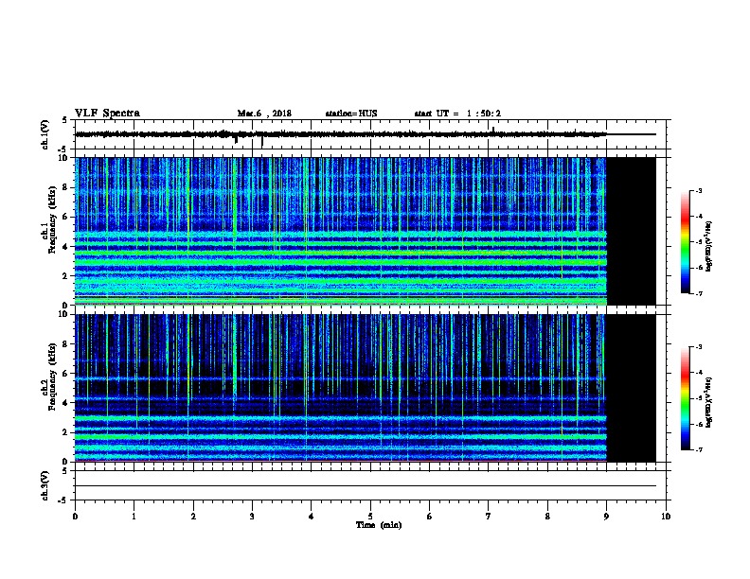Viewport: 750px width, 579px height.
Task: Click the ch.1 spectrogram coloured data area
Action: coord(341,231)
